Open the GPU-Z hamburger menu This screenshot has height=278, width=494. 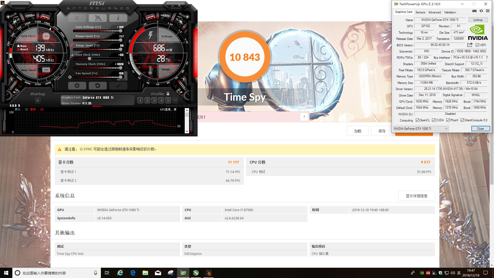[x=488, y=11]
